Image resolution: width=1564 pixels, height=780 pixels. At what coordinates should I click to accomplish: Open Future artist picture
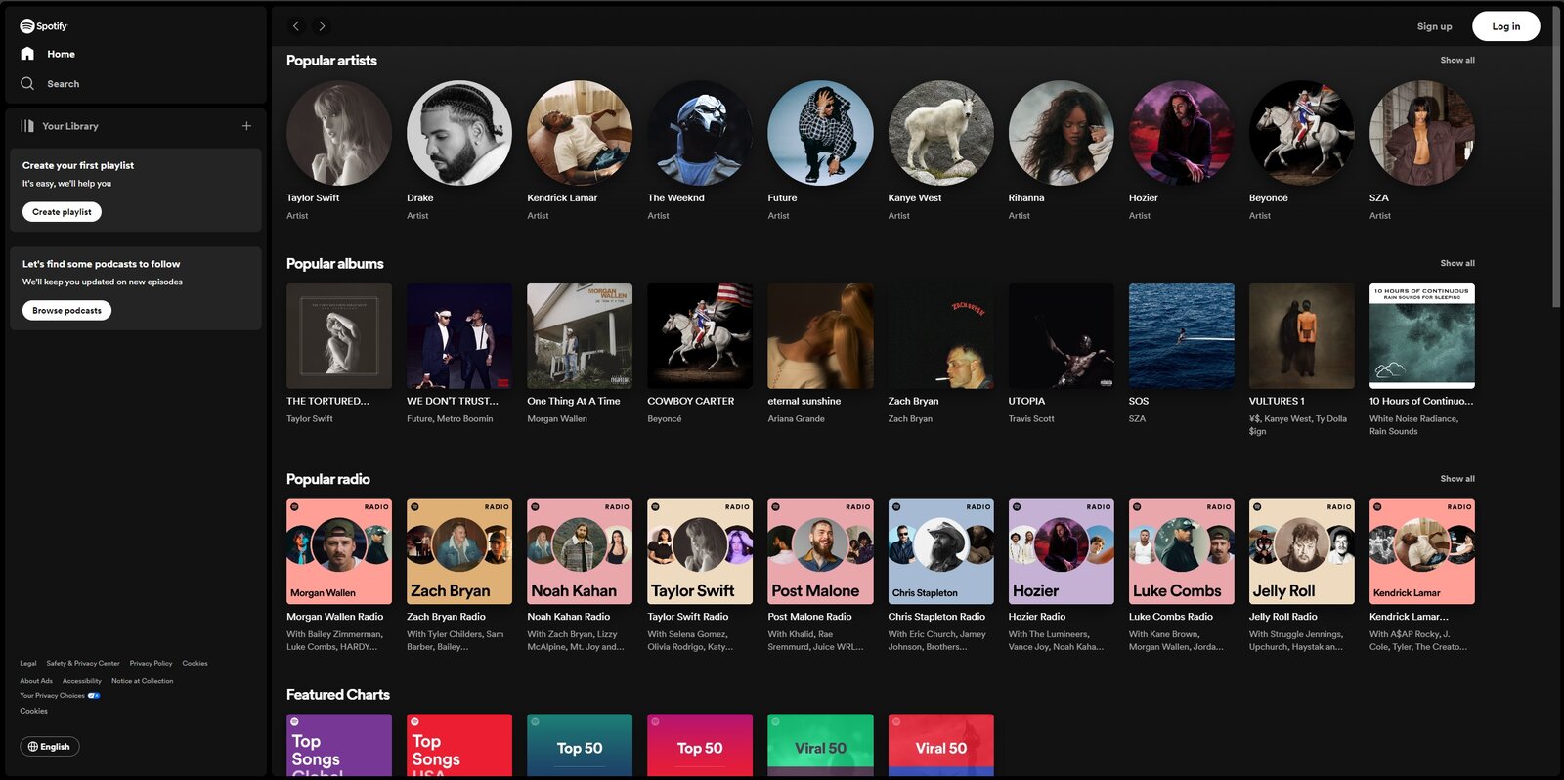(x=820, y=133)
